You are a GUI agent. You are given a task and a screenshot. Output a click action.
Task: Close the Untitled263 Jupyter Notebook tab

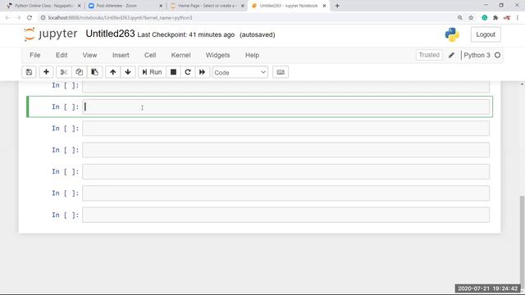[x=324, y=6]
